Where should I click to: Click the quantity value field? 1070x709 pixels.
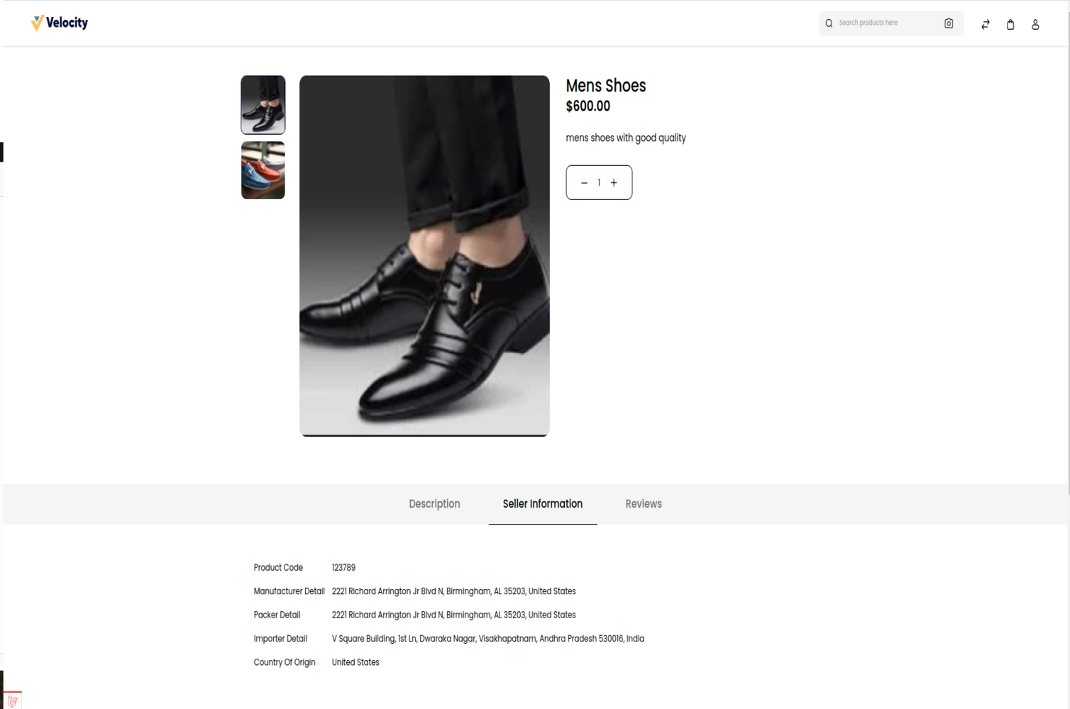(x=599, y=183)
